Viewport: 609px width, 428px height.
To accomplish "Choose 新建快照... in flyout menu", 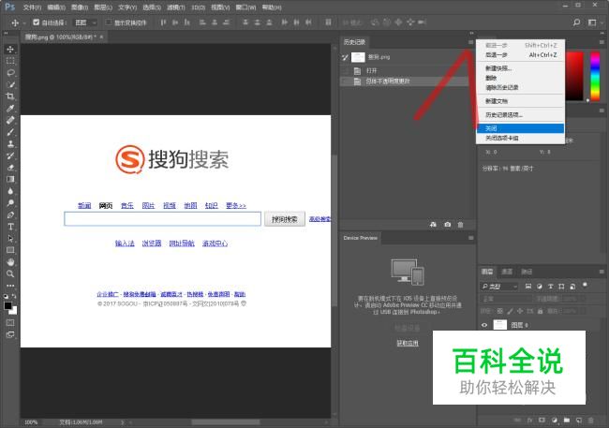I will 520,68.
